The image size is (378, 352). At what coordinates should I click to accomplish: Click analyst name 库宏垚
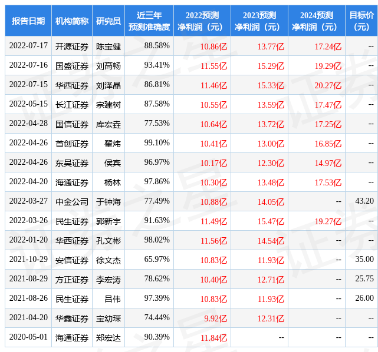click(x=109, y=124)
